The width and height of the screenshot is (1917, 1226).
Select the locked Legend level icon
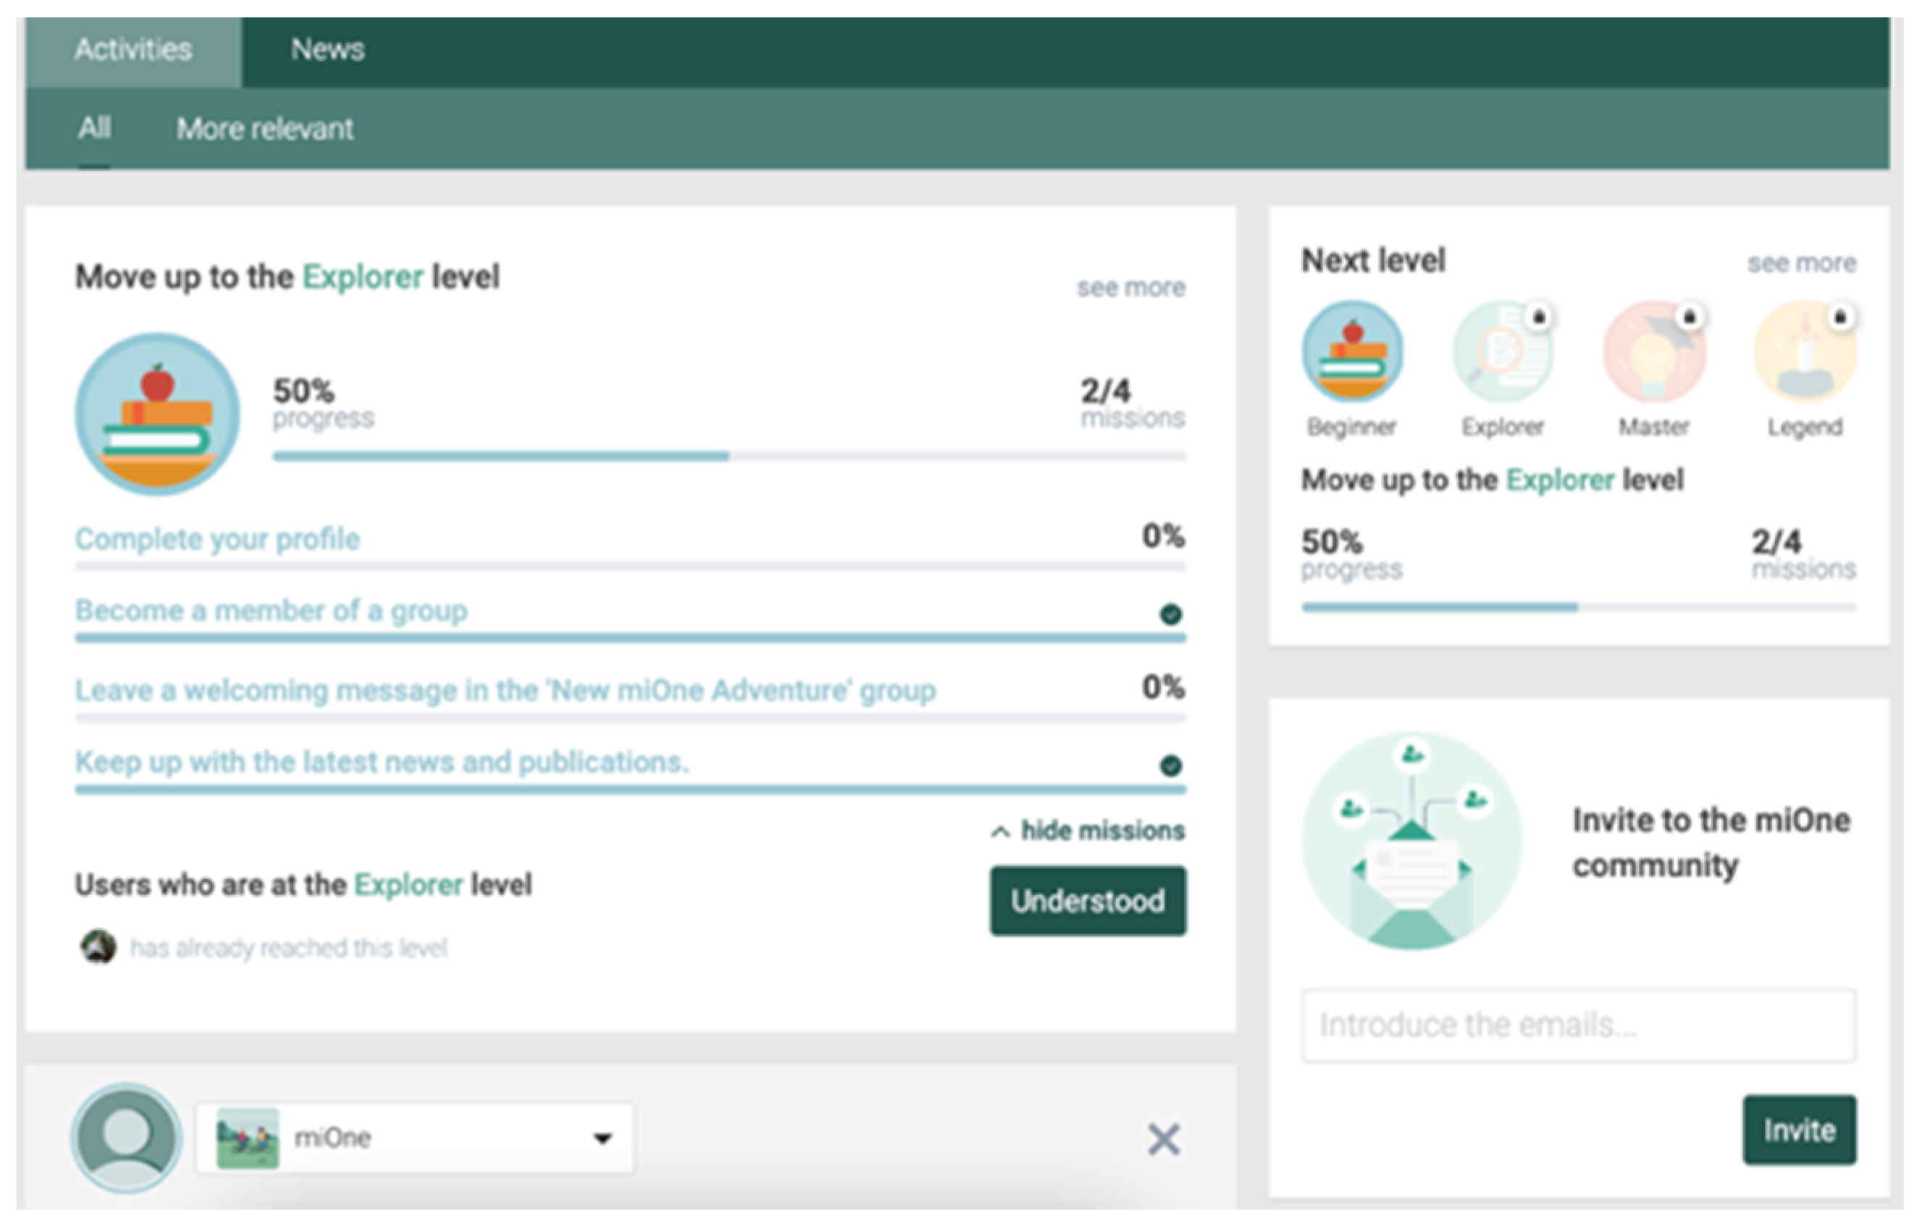tap(1805, 351)
